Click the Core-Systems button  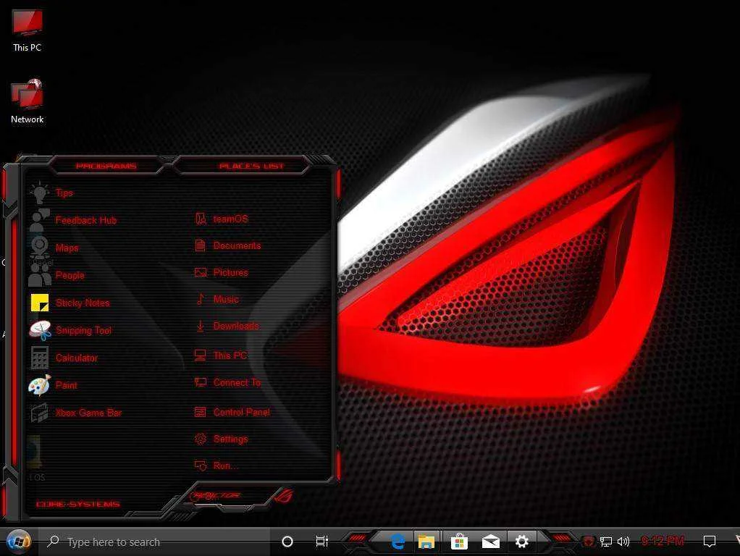[x=78, y=504]
